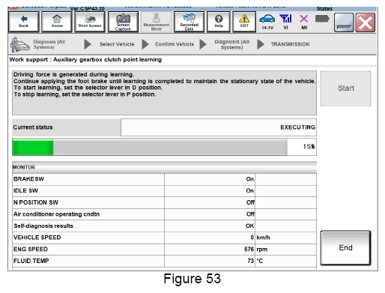Select the Self-diagnosis results row
This screenshot has width=385, height=293.
(164, 226)
